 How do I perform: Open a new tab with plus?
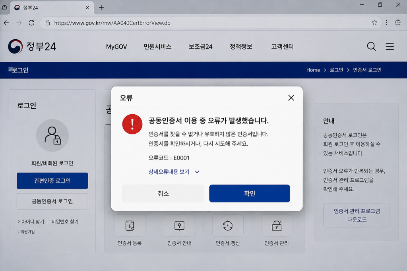coord(101,8)
